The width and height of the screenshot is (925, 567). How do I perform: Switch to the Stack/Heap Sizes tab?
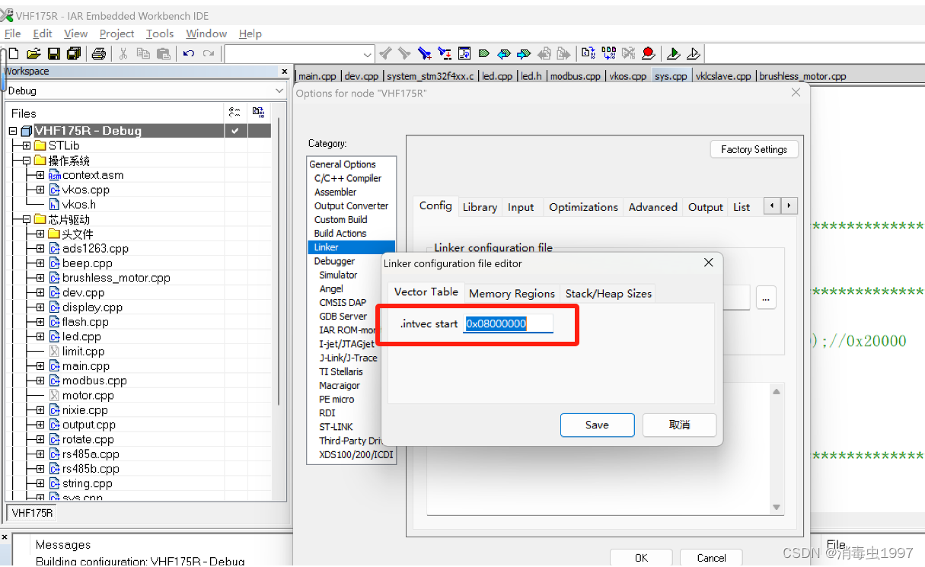click(x=608, y=293)
